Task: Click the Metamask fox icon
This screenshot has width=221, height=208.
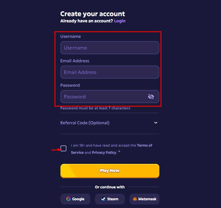Action: 135,199
